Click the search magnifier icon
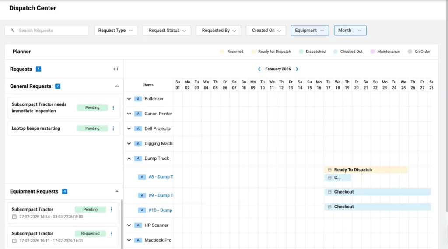Image resolution: width=448 pixels, height=249 pixels. pos(12,31)
